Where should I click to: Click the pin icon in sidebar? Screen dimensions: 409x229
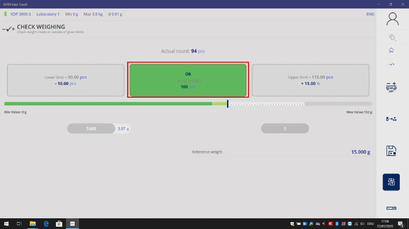[392, 38]
